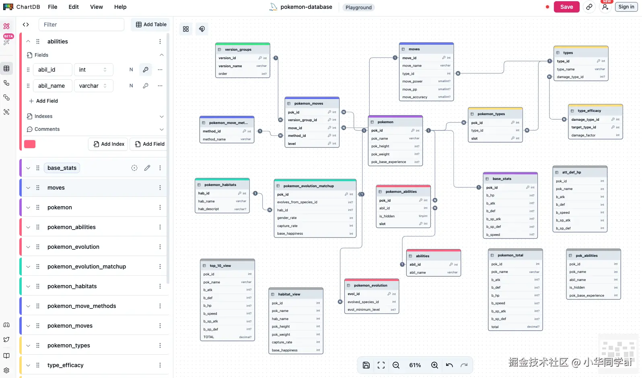Collapse the Fields section
The width and height of the screenshot is (642, 378).
point(162,55)
